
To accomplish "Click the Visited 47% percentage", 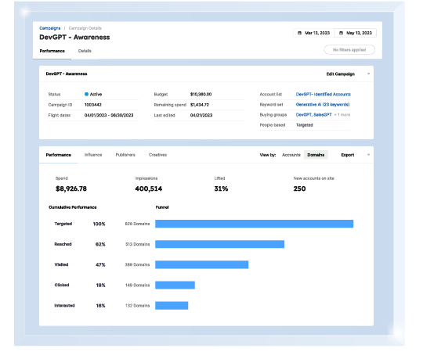I will 100,264.
